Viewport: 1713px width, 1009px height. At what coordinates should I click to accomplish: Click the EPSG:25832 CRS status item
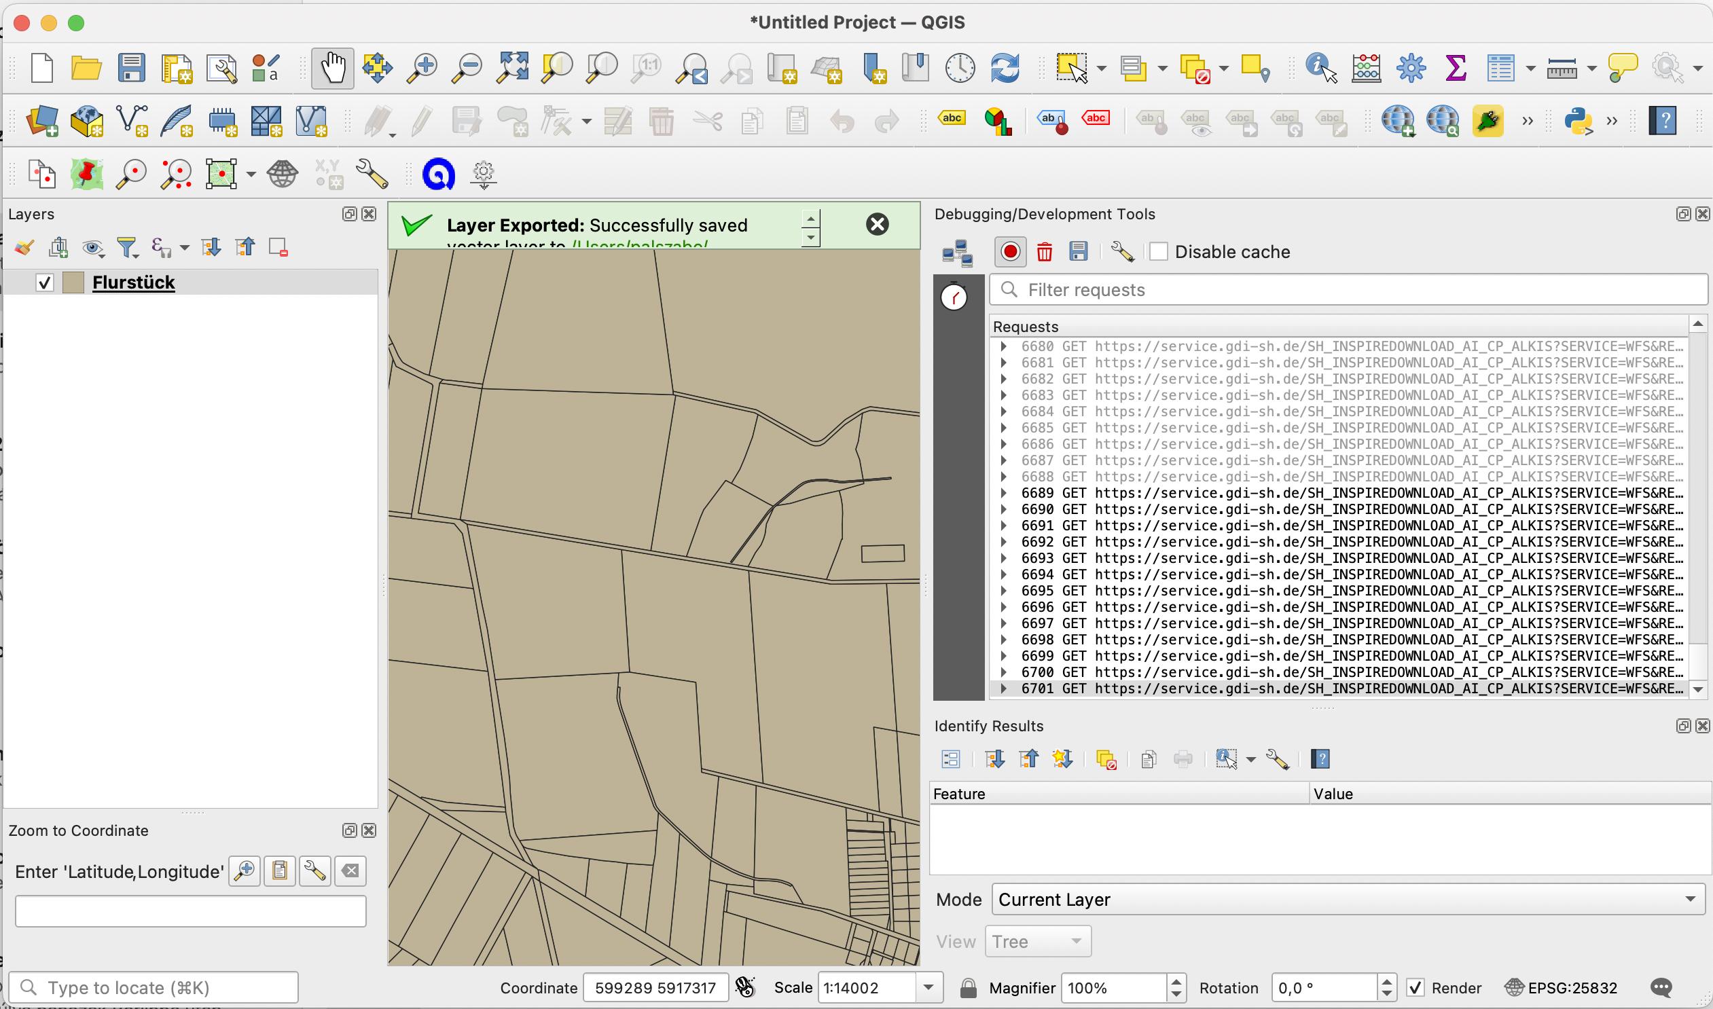pos(1575,986)
